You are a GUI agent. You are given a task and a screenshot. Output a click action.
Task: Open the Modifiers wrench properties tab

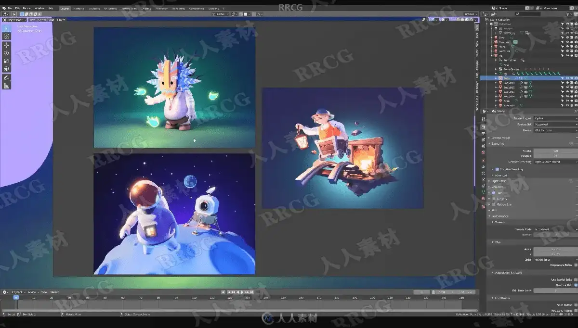(483, 167)
